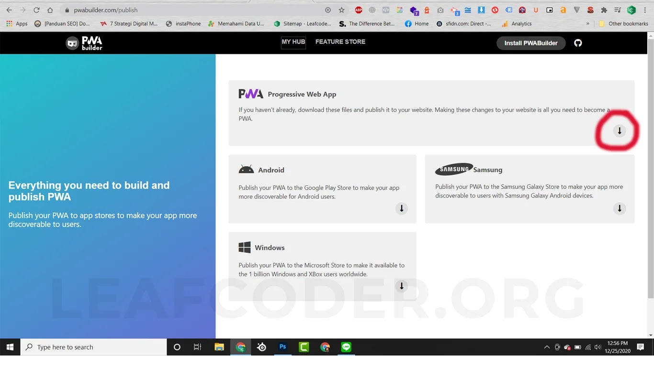Open the 'Sitemap - Leafcode...' bookmark
Screen dimensions: 654x367
coord(302,23)
